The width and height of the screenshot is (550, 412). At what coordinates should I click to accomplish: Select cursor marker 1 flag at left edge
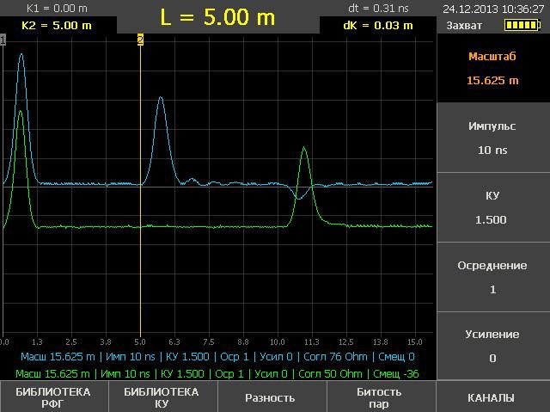[x=3, y=40]
